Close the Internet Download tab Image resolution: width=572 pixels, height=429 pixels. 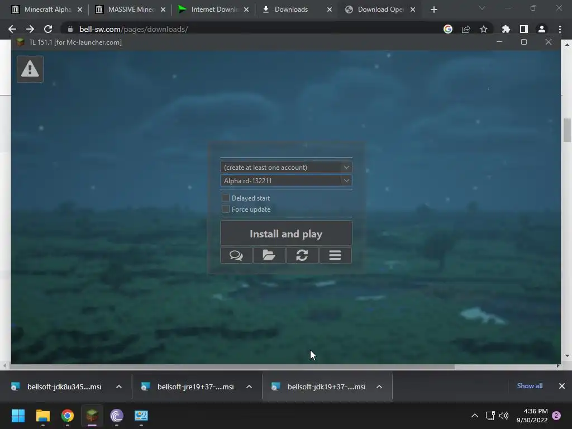[246, 9]
